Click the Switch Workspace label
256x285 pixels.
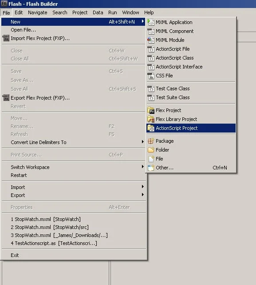click(x=30, y=168)
